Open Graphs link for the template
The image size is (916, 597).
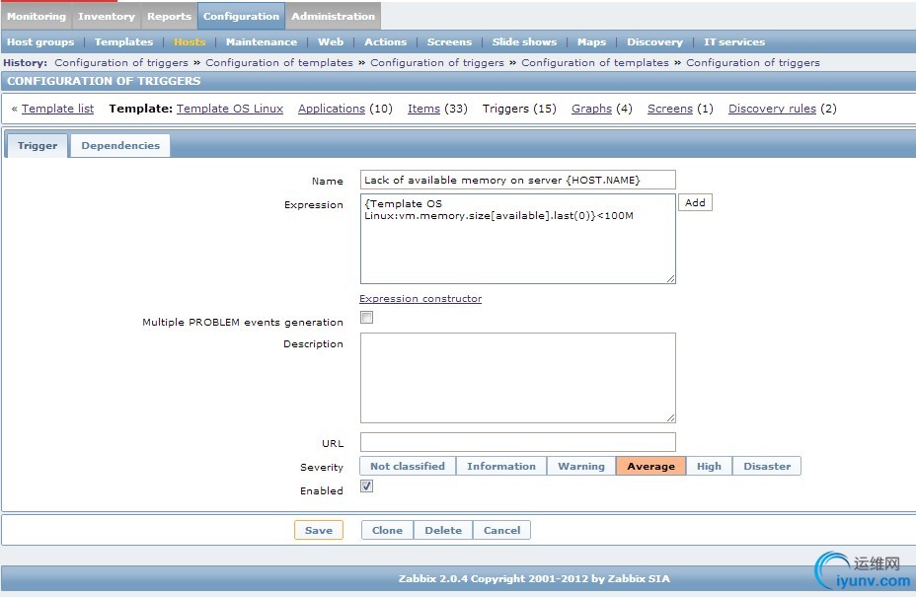[x=591, y=109]
